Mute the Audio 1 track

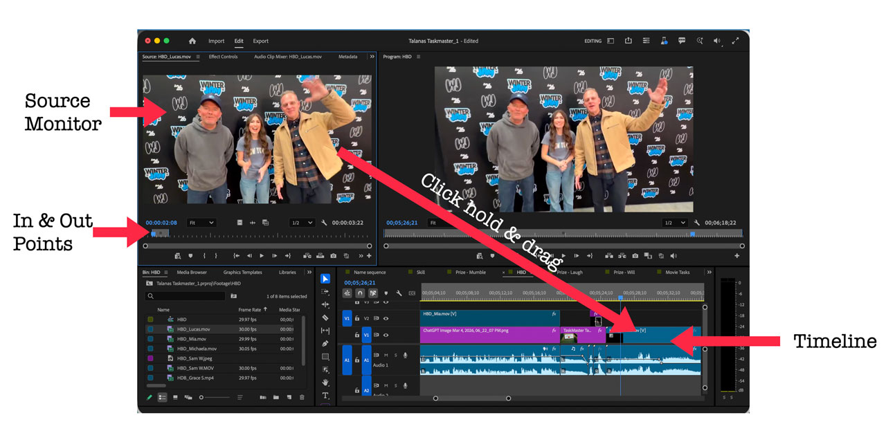point(386,356)
